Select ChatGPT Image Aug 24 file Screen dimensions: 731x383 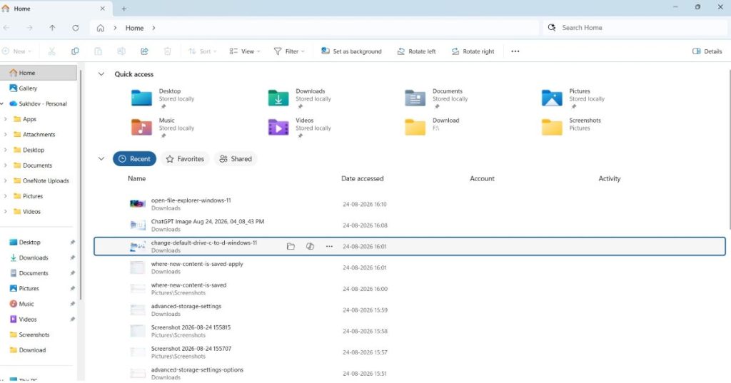[409, 225]
